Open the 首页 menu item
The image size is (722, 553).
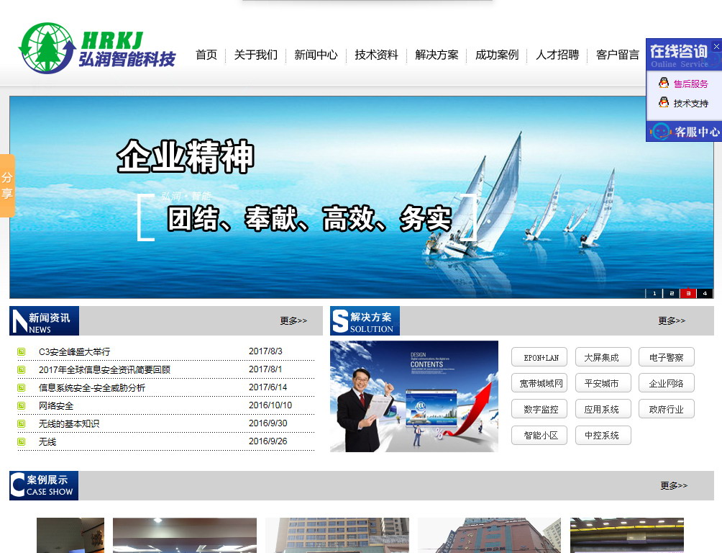tap(206, 55)
